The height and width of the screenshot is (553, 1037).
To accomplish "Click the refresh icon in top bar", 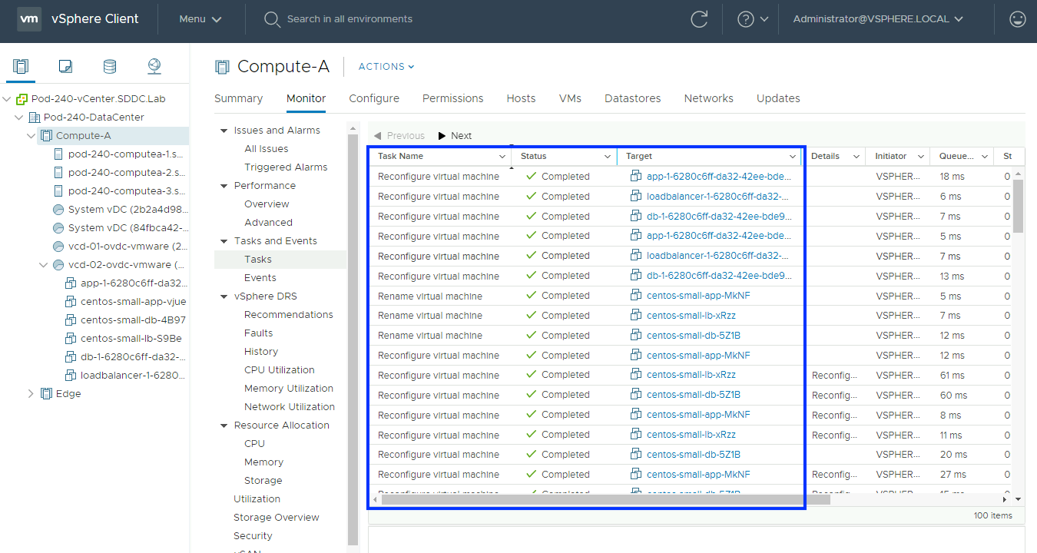I will tap(699, 19).
